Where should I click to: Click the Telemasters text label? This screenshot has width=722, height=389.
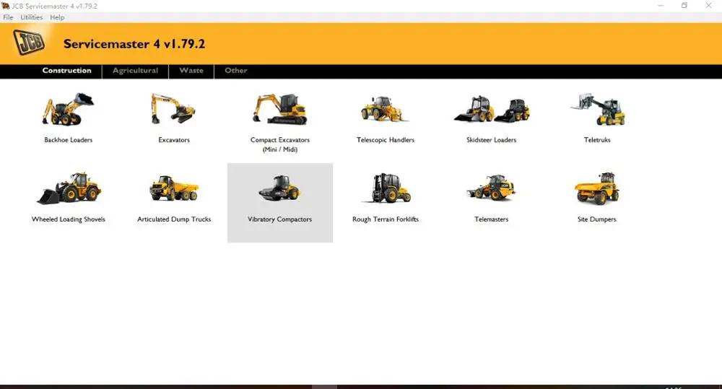click(x=491, y=219)
